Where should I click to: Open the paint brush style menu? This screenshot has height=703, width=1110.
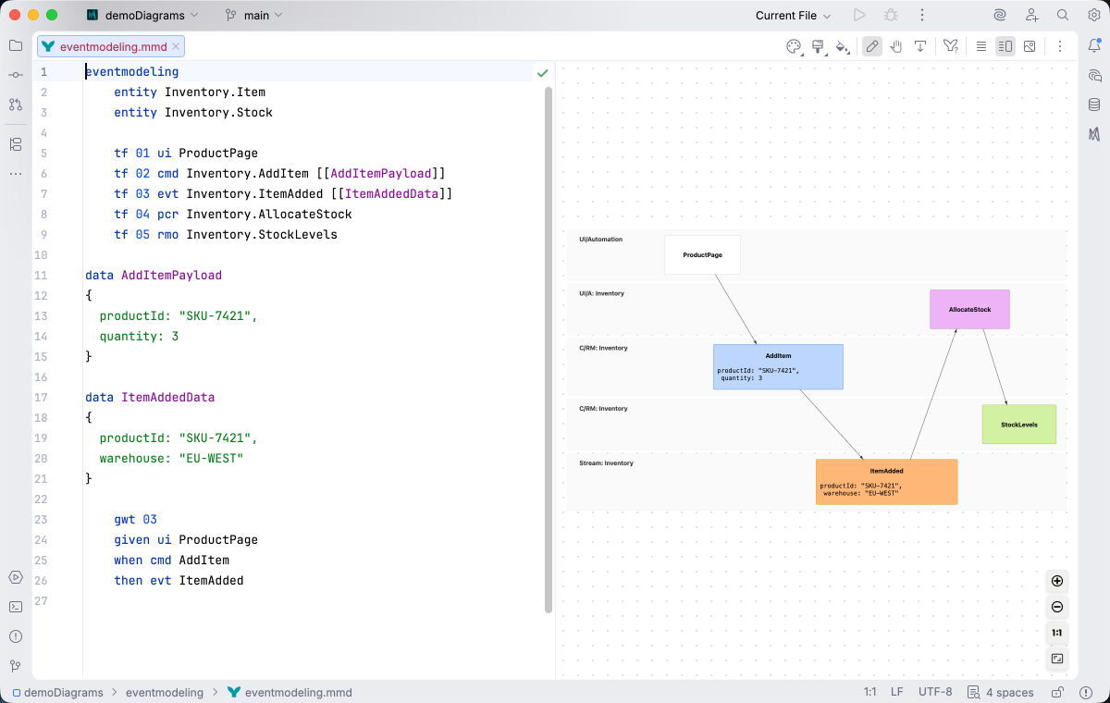coord(818,46)
